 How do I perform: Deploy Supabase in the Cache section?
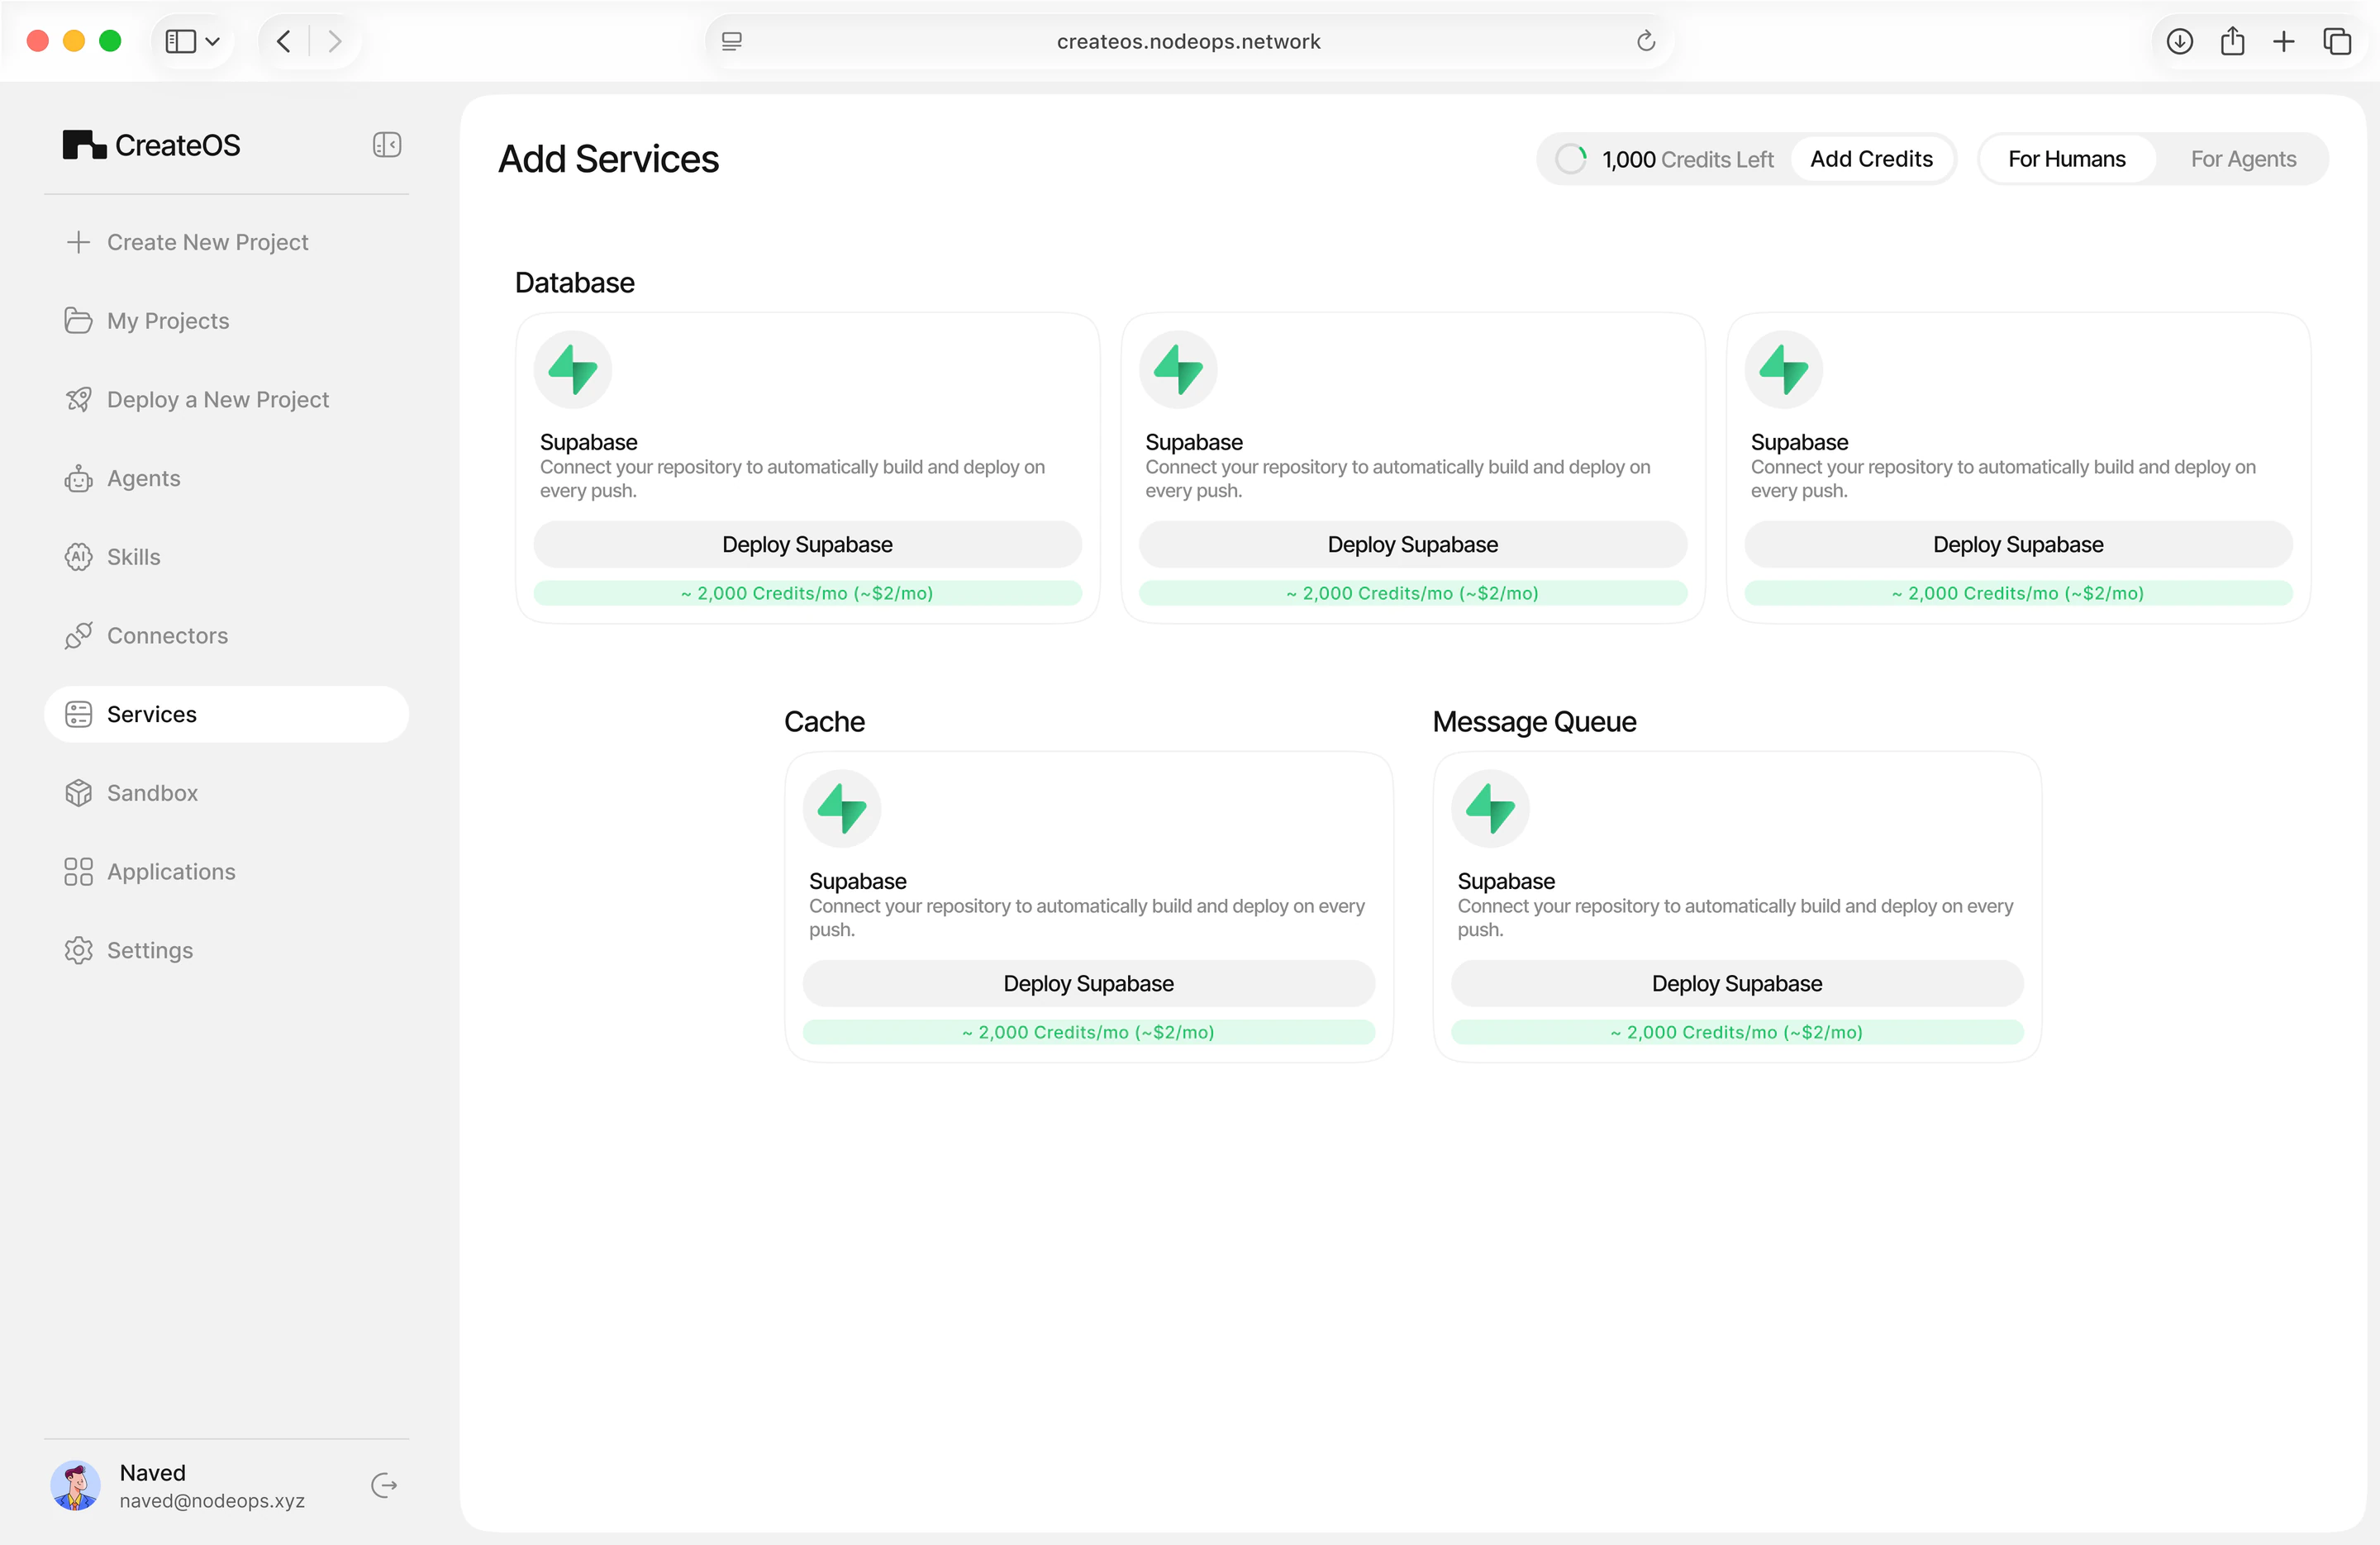pos(1088,983)
